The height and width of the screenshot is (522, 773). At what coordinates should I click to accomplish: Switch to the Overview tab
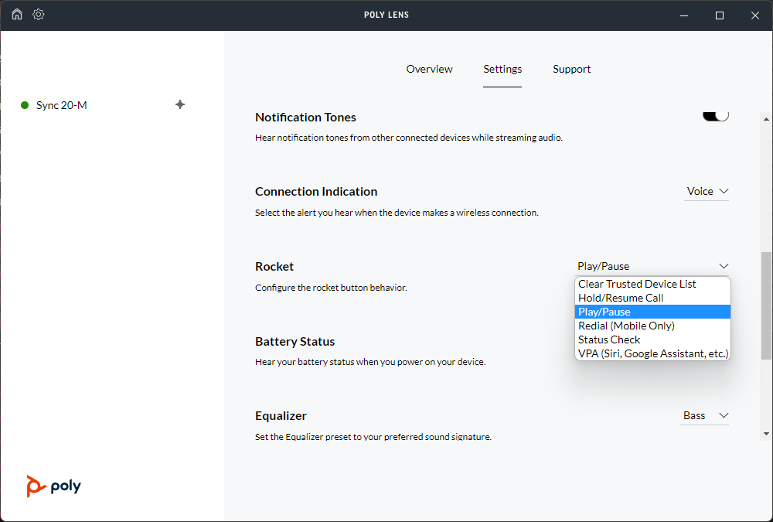[x=429, y=69]
